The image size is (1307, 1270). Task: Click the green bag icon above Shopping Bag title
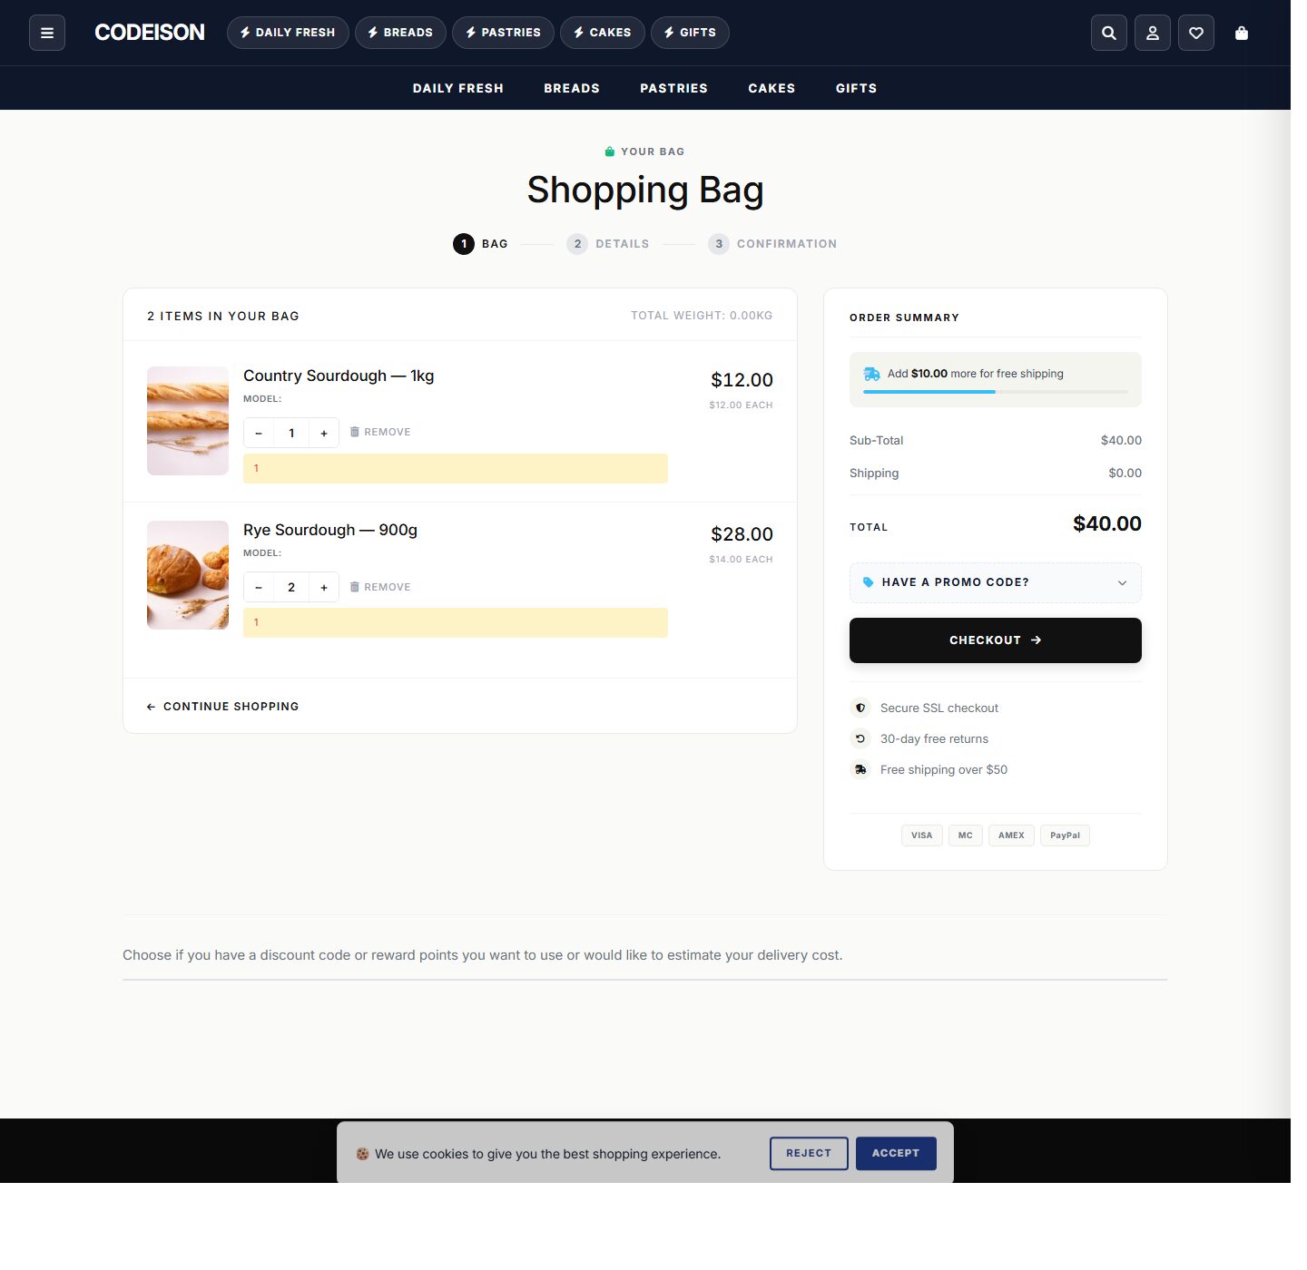pos(608,151)
